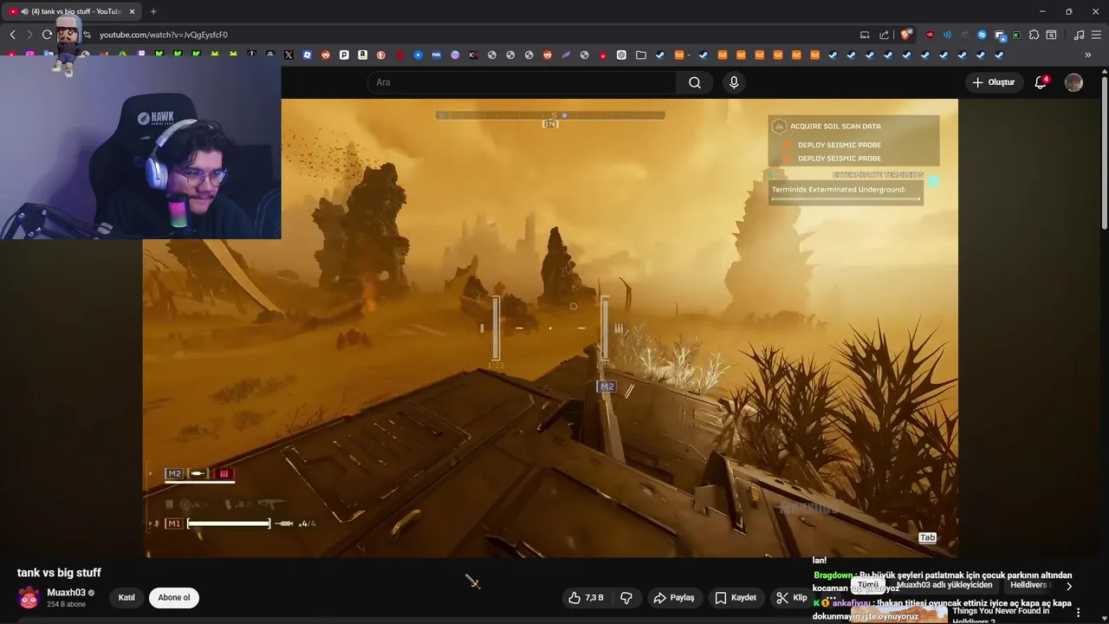1109x624 pixels.
Task: Open Things You Never Found in Helldivers video
Action: [x=1001, y=614]
